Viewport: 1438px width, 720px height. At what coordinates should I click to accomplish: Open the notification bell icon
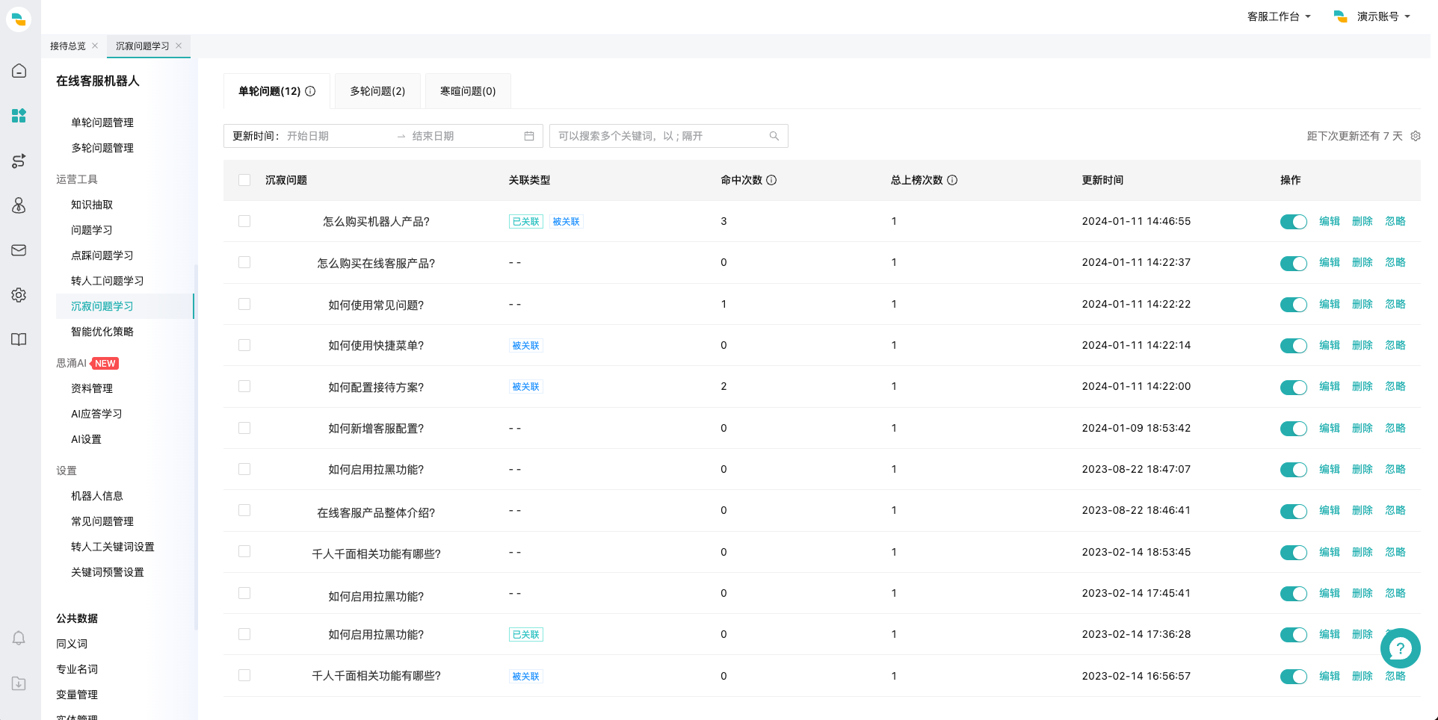click(x=19, y=639)
